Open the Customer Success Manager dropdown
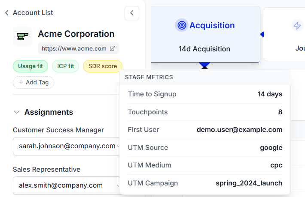 [x=66, y=146]
